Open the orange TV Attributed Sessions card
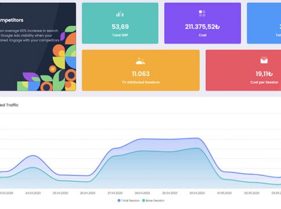281x209 pixels. coord(141,70)
